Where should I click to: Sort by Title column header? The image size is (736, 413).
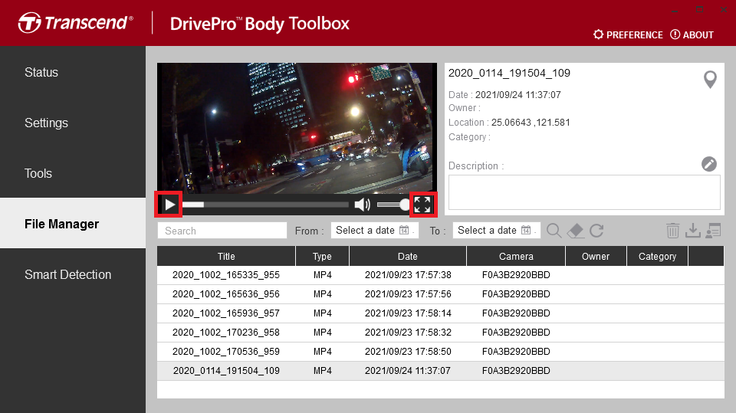226,256
